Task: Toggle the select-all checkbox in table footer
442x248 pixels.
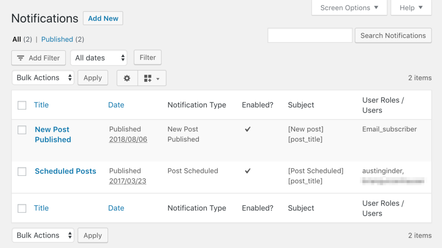Action: point(22,208)
